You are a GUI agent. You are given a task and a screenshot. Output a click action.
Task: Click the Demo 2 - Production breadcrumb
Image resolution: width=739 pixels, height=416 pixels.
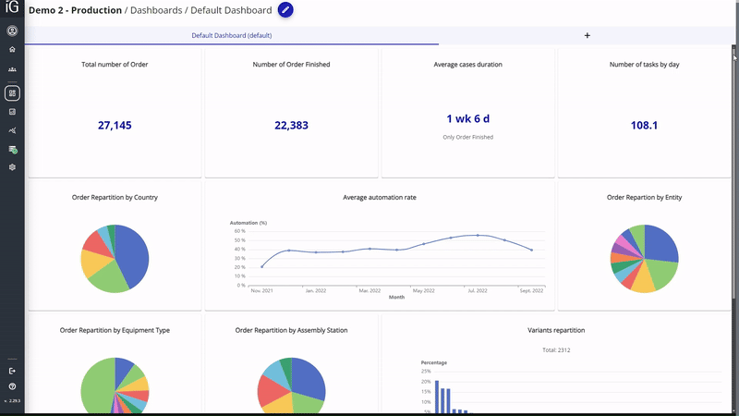click(76, 10)
